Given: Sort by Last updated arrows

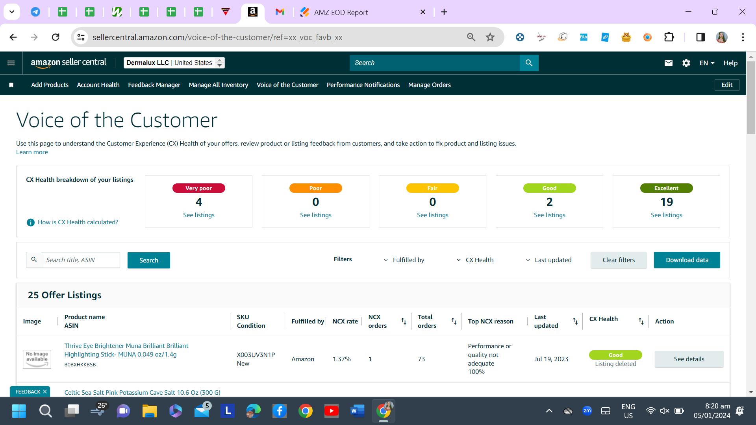Looking at the screenshot, I should click(575, 321).
